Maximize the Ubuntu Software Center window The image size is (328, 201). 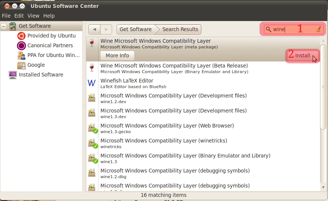(22, 6)
